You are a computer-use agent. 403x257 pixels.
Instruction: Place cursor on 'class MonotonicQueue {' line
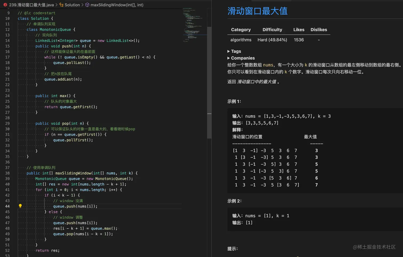[x=51, y=30]
